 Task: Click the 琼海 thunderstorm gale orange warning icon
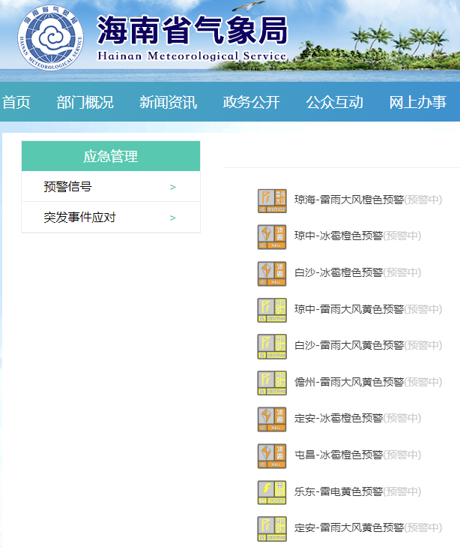272,200
